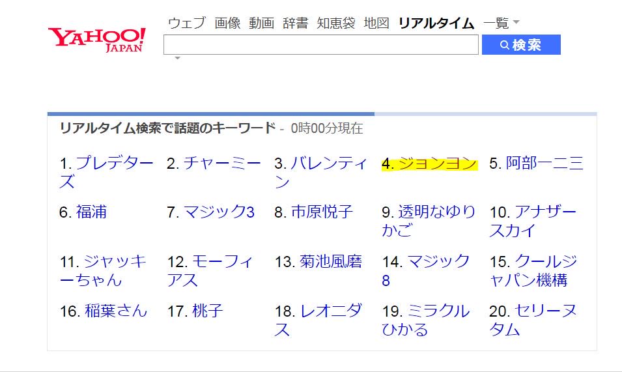Open keyword 14 マジック8

point(426,270)
